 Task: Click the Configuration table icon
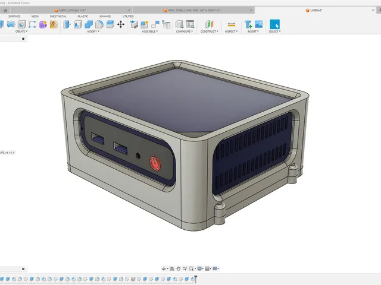pyautogui.click(x=190, y=24)
